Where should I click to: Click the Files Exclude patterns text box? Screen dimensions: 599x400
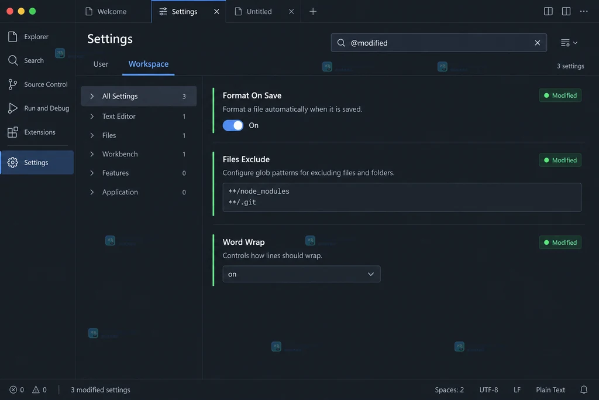(402, 197)
